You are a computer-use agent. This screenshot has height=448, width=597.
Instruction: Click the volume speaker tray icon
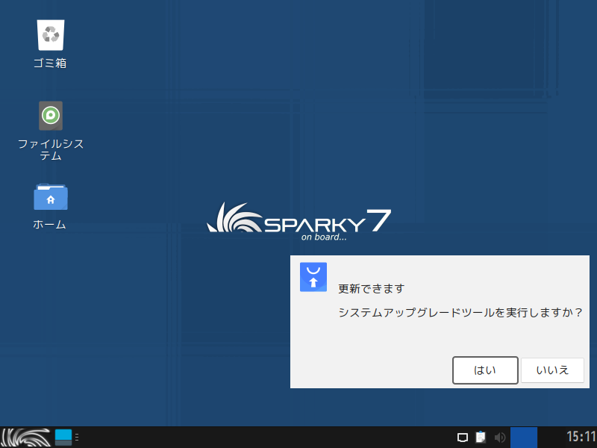point(499,438)
